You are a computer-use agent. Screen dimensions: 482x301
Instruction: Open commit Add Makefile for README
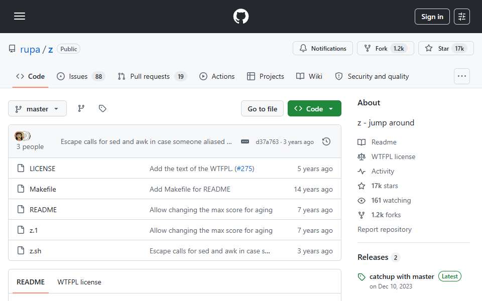[190, 189]
